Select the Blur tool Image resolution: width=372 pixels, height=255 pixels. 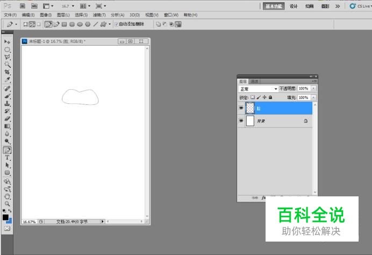(x=7, y=133)
